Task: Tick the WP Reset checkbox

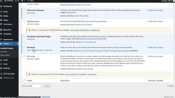Action: click(24, 48)
